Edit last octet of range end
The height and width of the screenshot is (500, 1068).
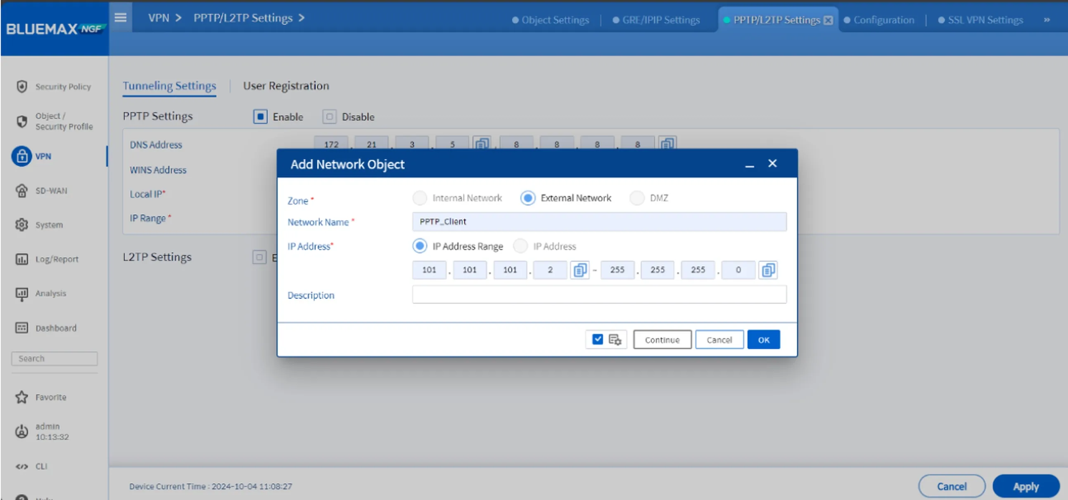pos(738,270)
